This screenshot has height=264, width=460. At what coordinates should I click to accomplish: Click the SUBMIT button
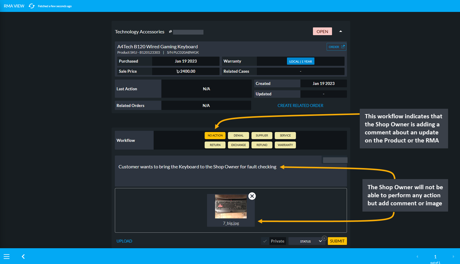[x=337, y=241]
